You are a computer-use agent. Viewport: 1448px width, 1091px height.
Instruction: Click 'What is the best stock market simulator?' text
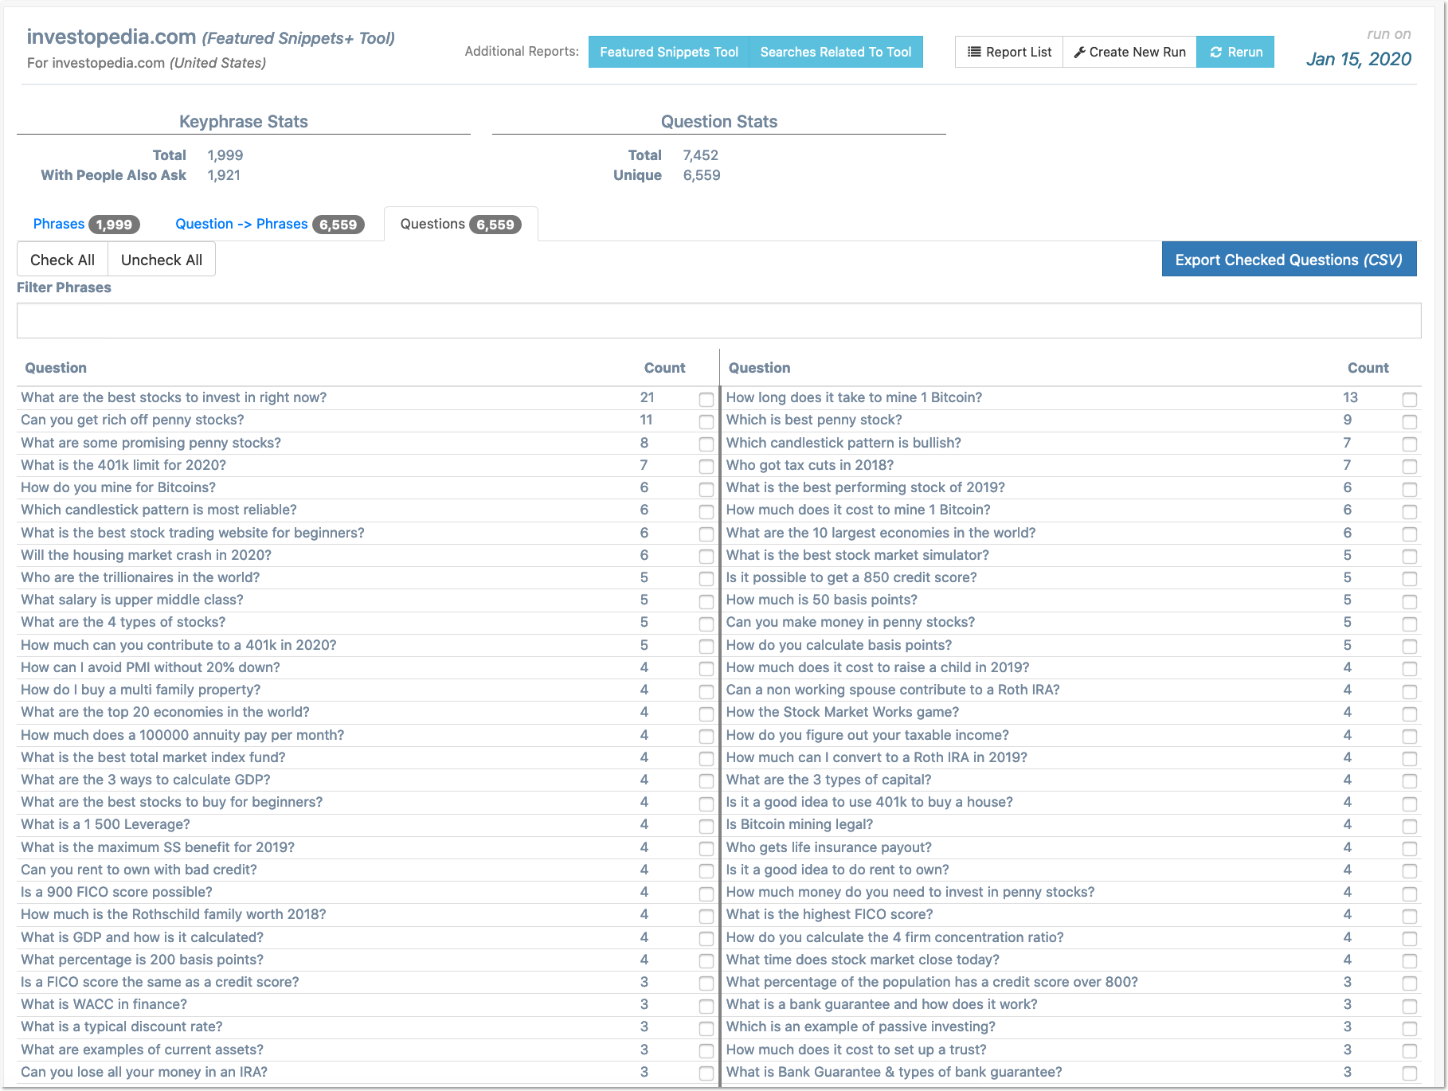(857, 555)
